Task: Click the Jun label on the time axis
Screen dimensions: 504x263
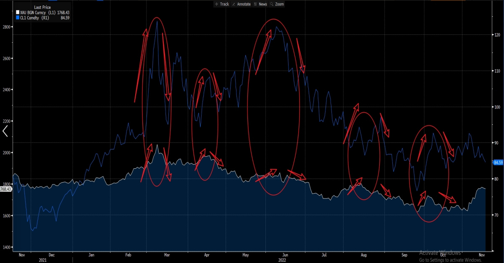Action: (285, 255)
